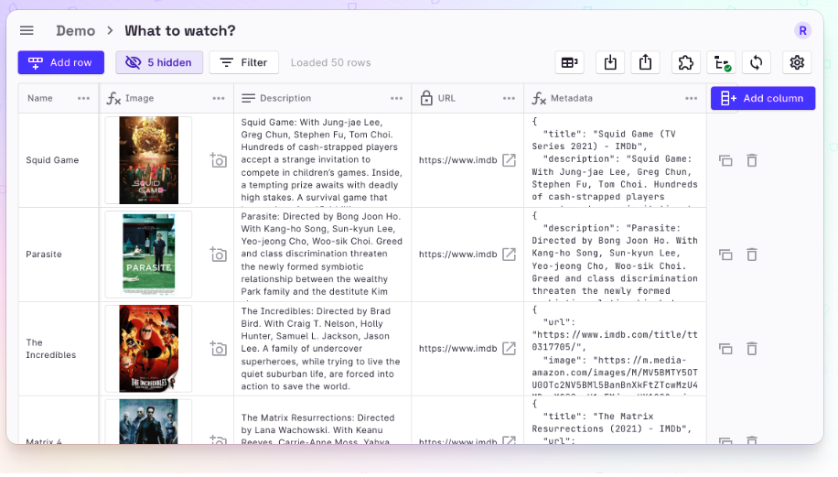Duplicate the Squid Game row

725,160
